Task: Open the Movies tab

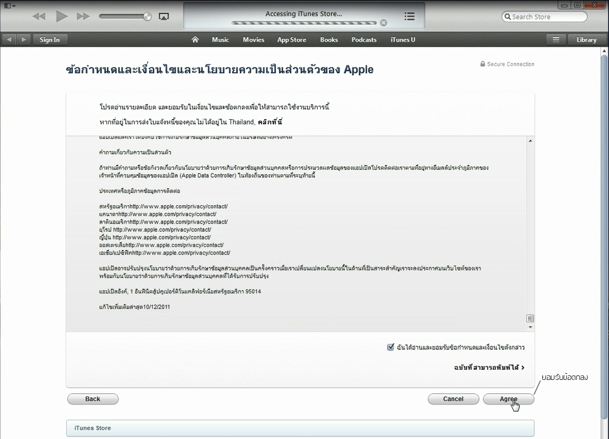Action: pos(254,40)
